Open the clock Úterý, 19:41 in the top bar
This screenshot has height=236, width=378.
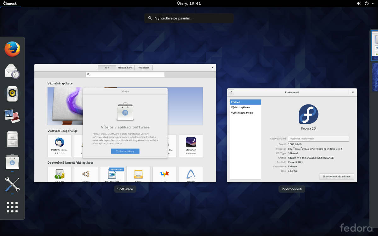[x=189, y=3]
